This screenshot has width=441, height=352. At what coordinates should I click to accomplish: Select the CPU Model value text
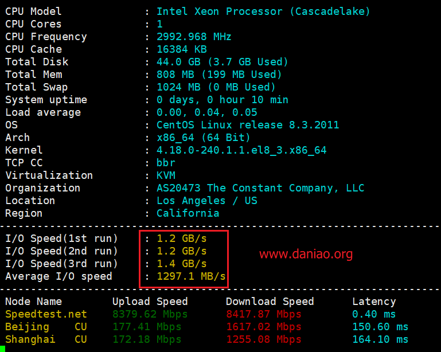263,11
